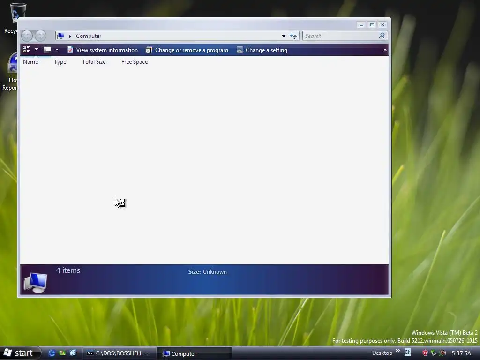Image resolution: width=480 pixels, height=360 pixels.
Task: Sort by the Type column header
Action: (x=60, y=62)
